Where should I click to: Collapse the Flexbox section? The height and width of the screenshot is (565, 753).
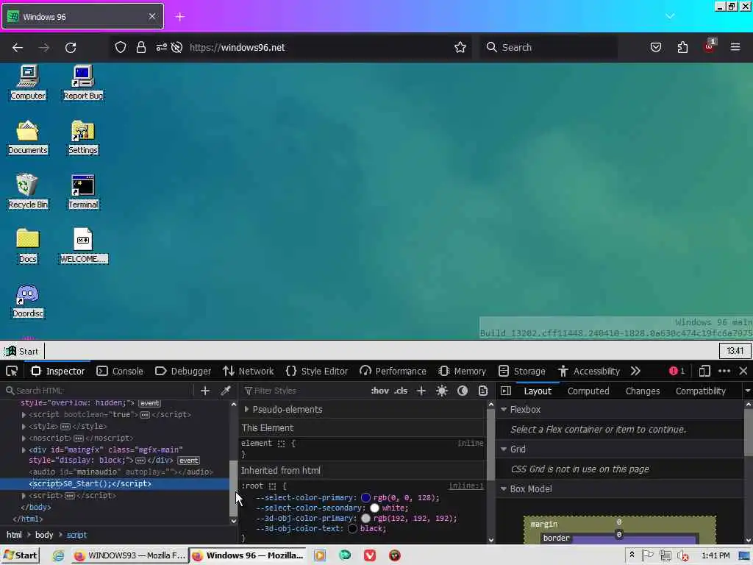tap(504, 409)
